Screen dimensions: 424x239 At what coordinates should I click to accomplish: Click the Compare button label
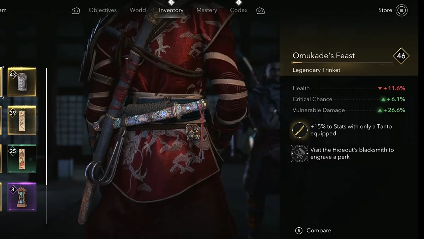tap(319, 231)
